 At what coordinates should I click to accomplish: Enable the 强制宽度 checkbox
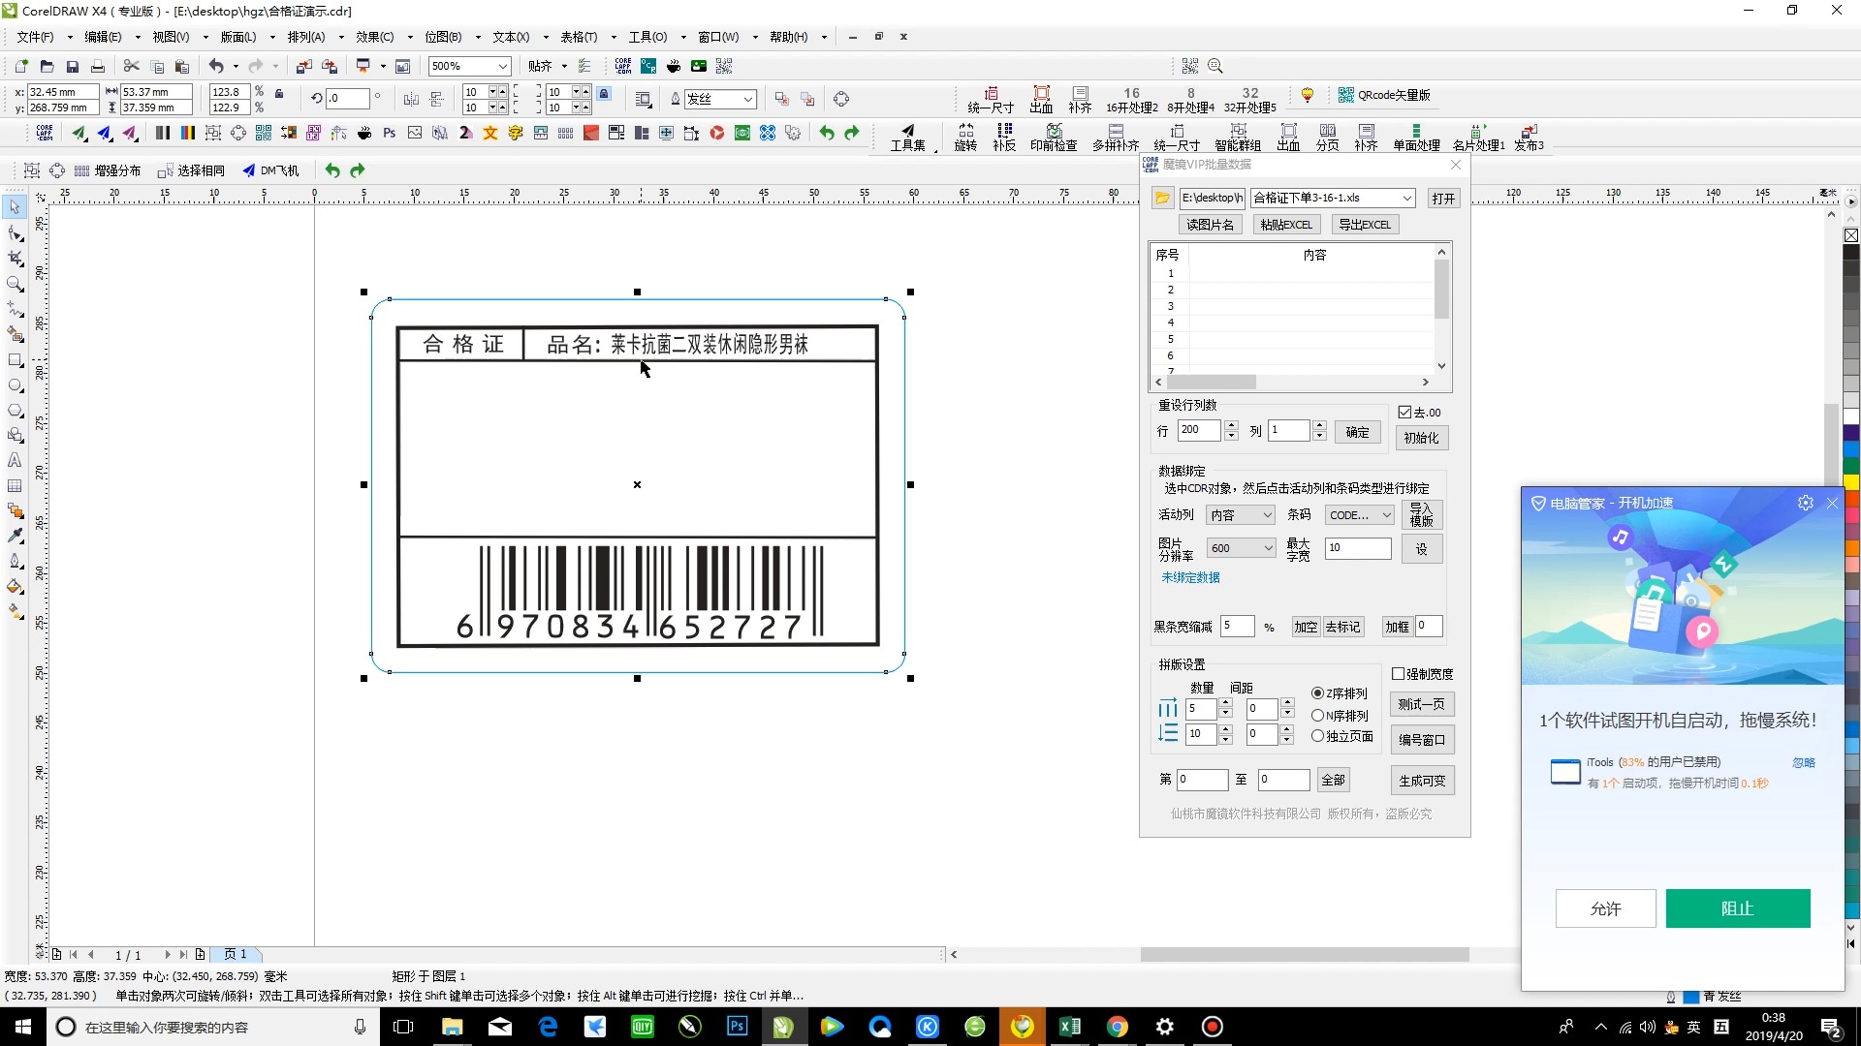(x=1399, y=673)
